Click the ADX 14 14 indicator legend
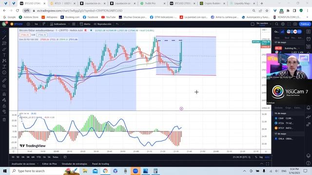 click(x=24, y=113)
